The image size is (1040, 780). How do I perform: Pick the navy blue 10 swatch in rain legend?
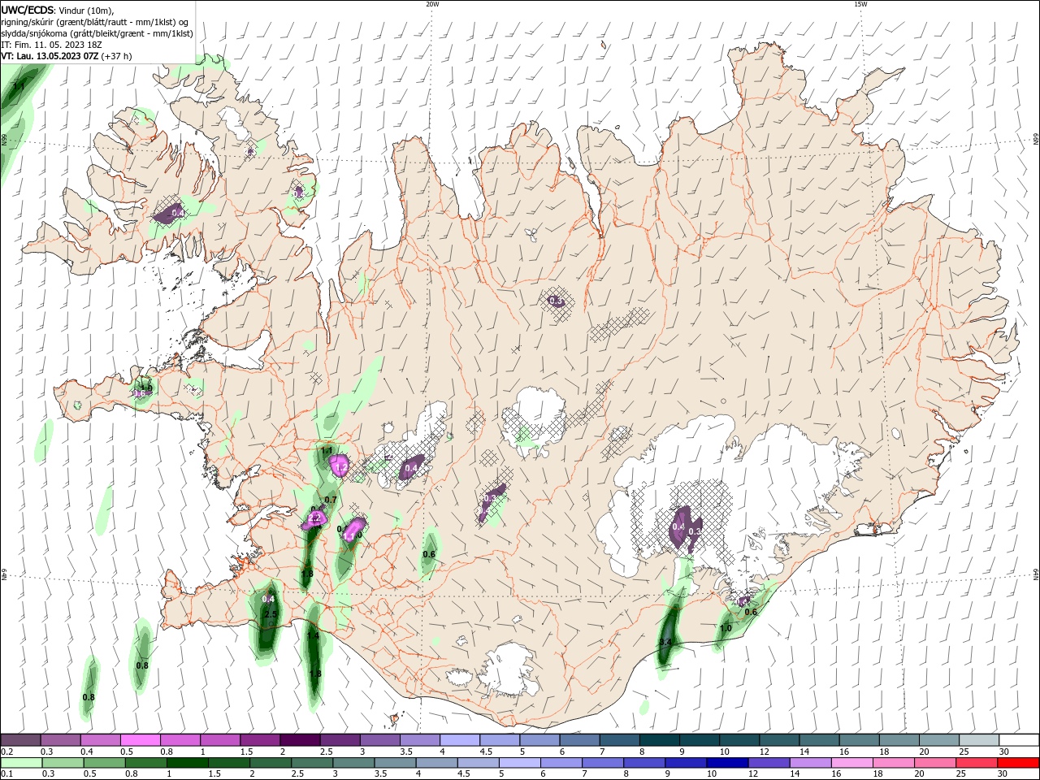point(726,763)
